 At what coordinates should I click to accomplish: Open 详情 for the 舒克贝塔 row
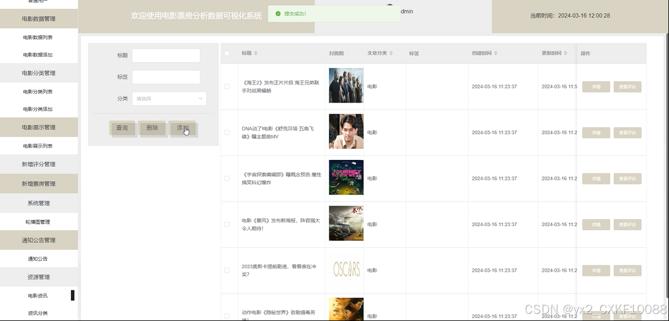pos(596,133)
